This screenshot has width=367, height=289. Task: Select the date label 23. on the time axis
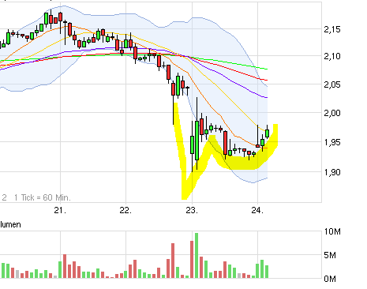click(x=192, y=210)
